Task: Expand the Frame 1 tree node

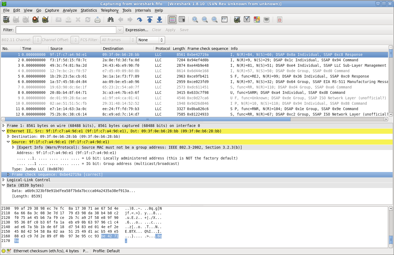Action: [x=4, y=126]
